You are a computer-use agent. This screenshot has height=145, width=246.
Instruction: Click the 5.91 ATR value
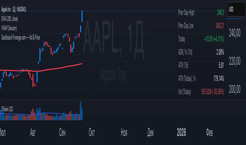pos(221,65)
